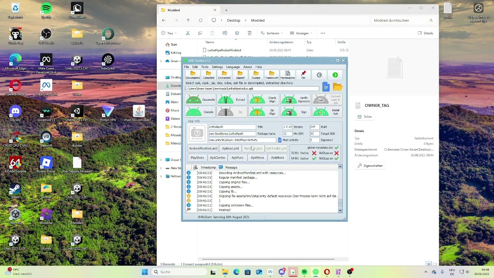
Task: Open the Framework folder shortcut
Action: [272, 75]
